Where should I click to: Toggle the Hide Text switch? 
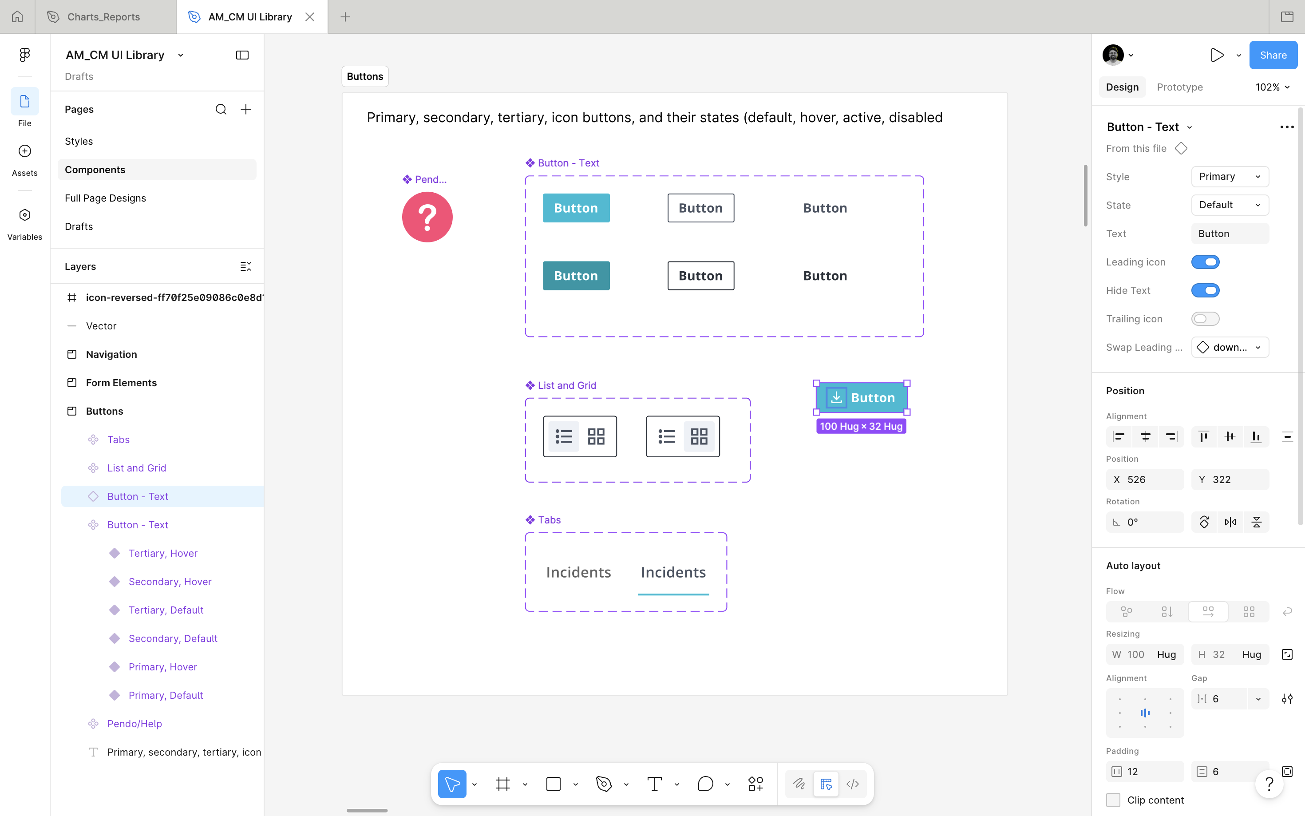coord(1205,290)
